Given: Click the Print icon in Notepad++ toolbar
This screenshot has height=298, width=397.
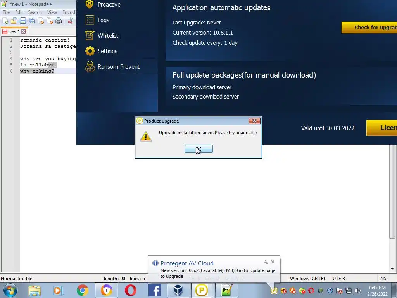Looking at the screenshot, I should click(x=59, y=21).
